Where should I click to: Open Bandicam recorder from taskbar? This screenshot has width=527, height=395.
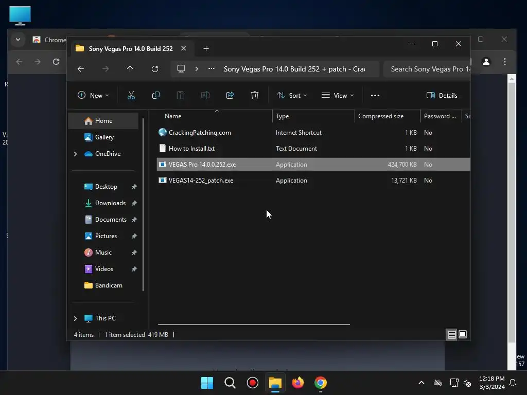(252, 383)
